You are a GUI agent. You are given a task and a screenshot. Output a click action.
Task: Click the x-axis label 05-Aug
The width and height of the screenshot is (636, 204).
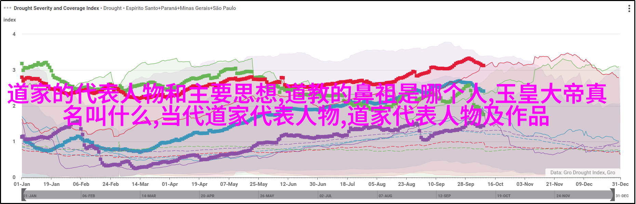pos(377,184)
